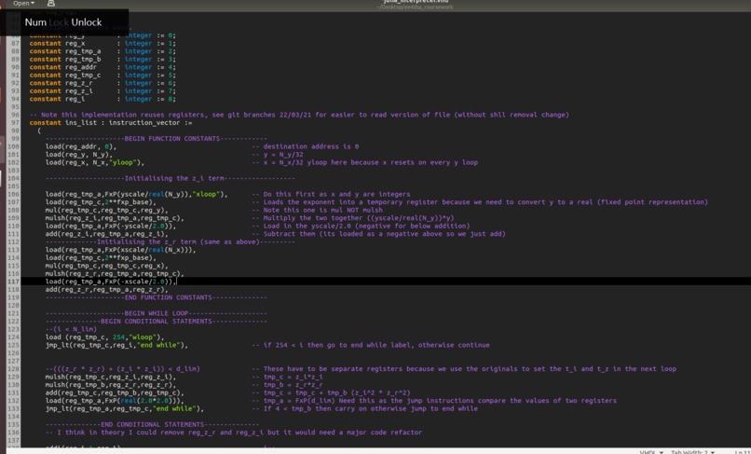Click line number 117 in the gutter
This screenshot has width=751, height=454.
13,282
